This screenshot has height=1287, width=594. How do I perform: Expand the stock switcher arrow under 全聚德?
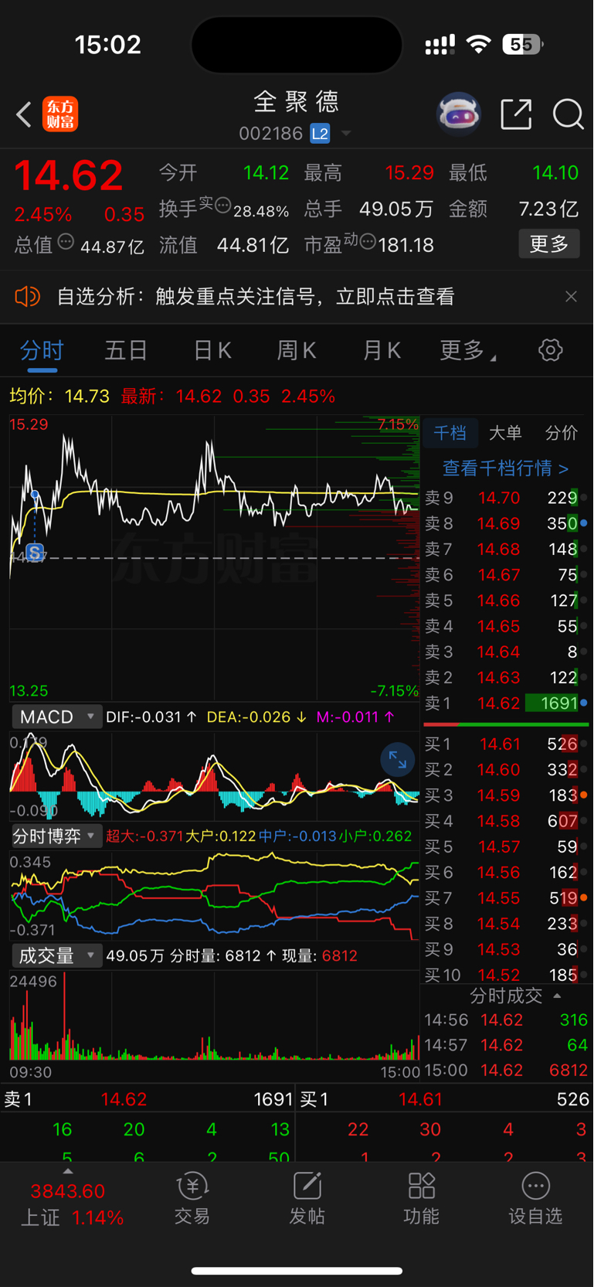[346, 134]
